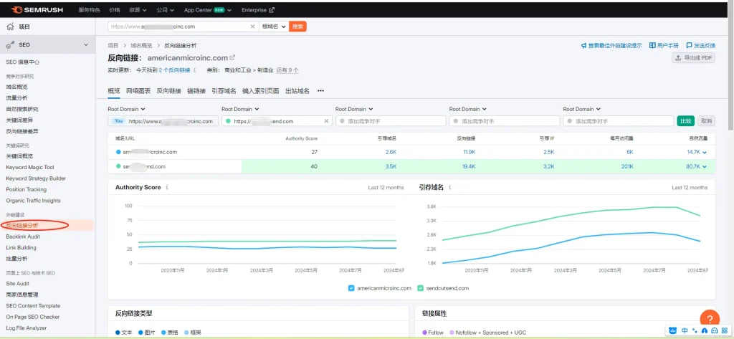Click the 3.5K 引荐域名 value
Viewport: 734px width, 339px height.
point(391,167)
